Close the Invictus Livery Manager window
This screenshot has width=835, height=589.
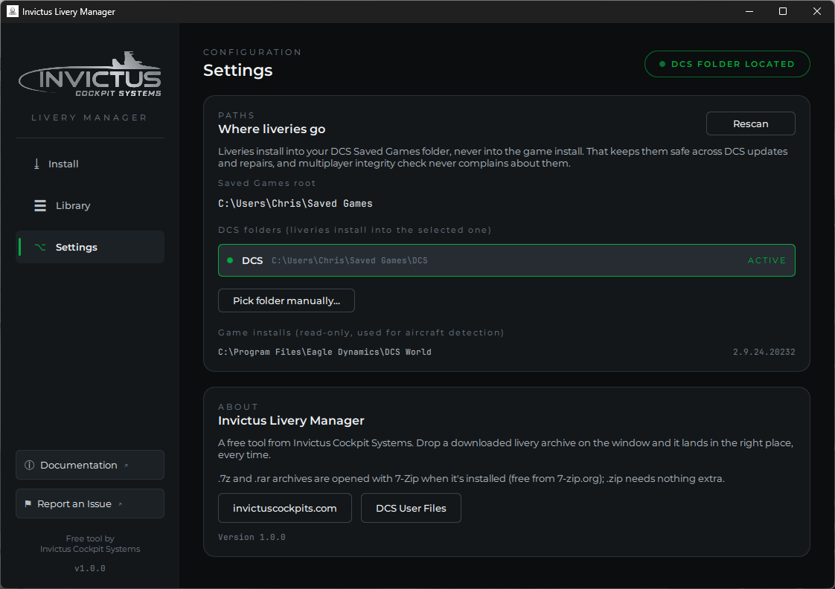[x=817, y=11]
